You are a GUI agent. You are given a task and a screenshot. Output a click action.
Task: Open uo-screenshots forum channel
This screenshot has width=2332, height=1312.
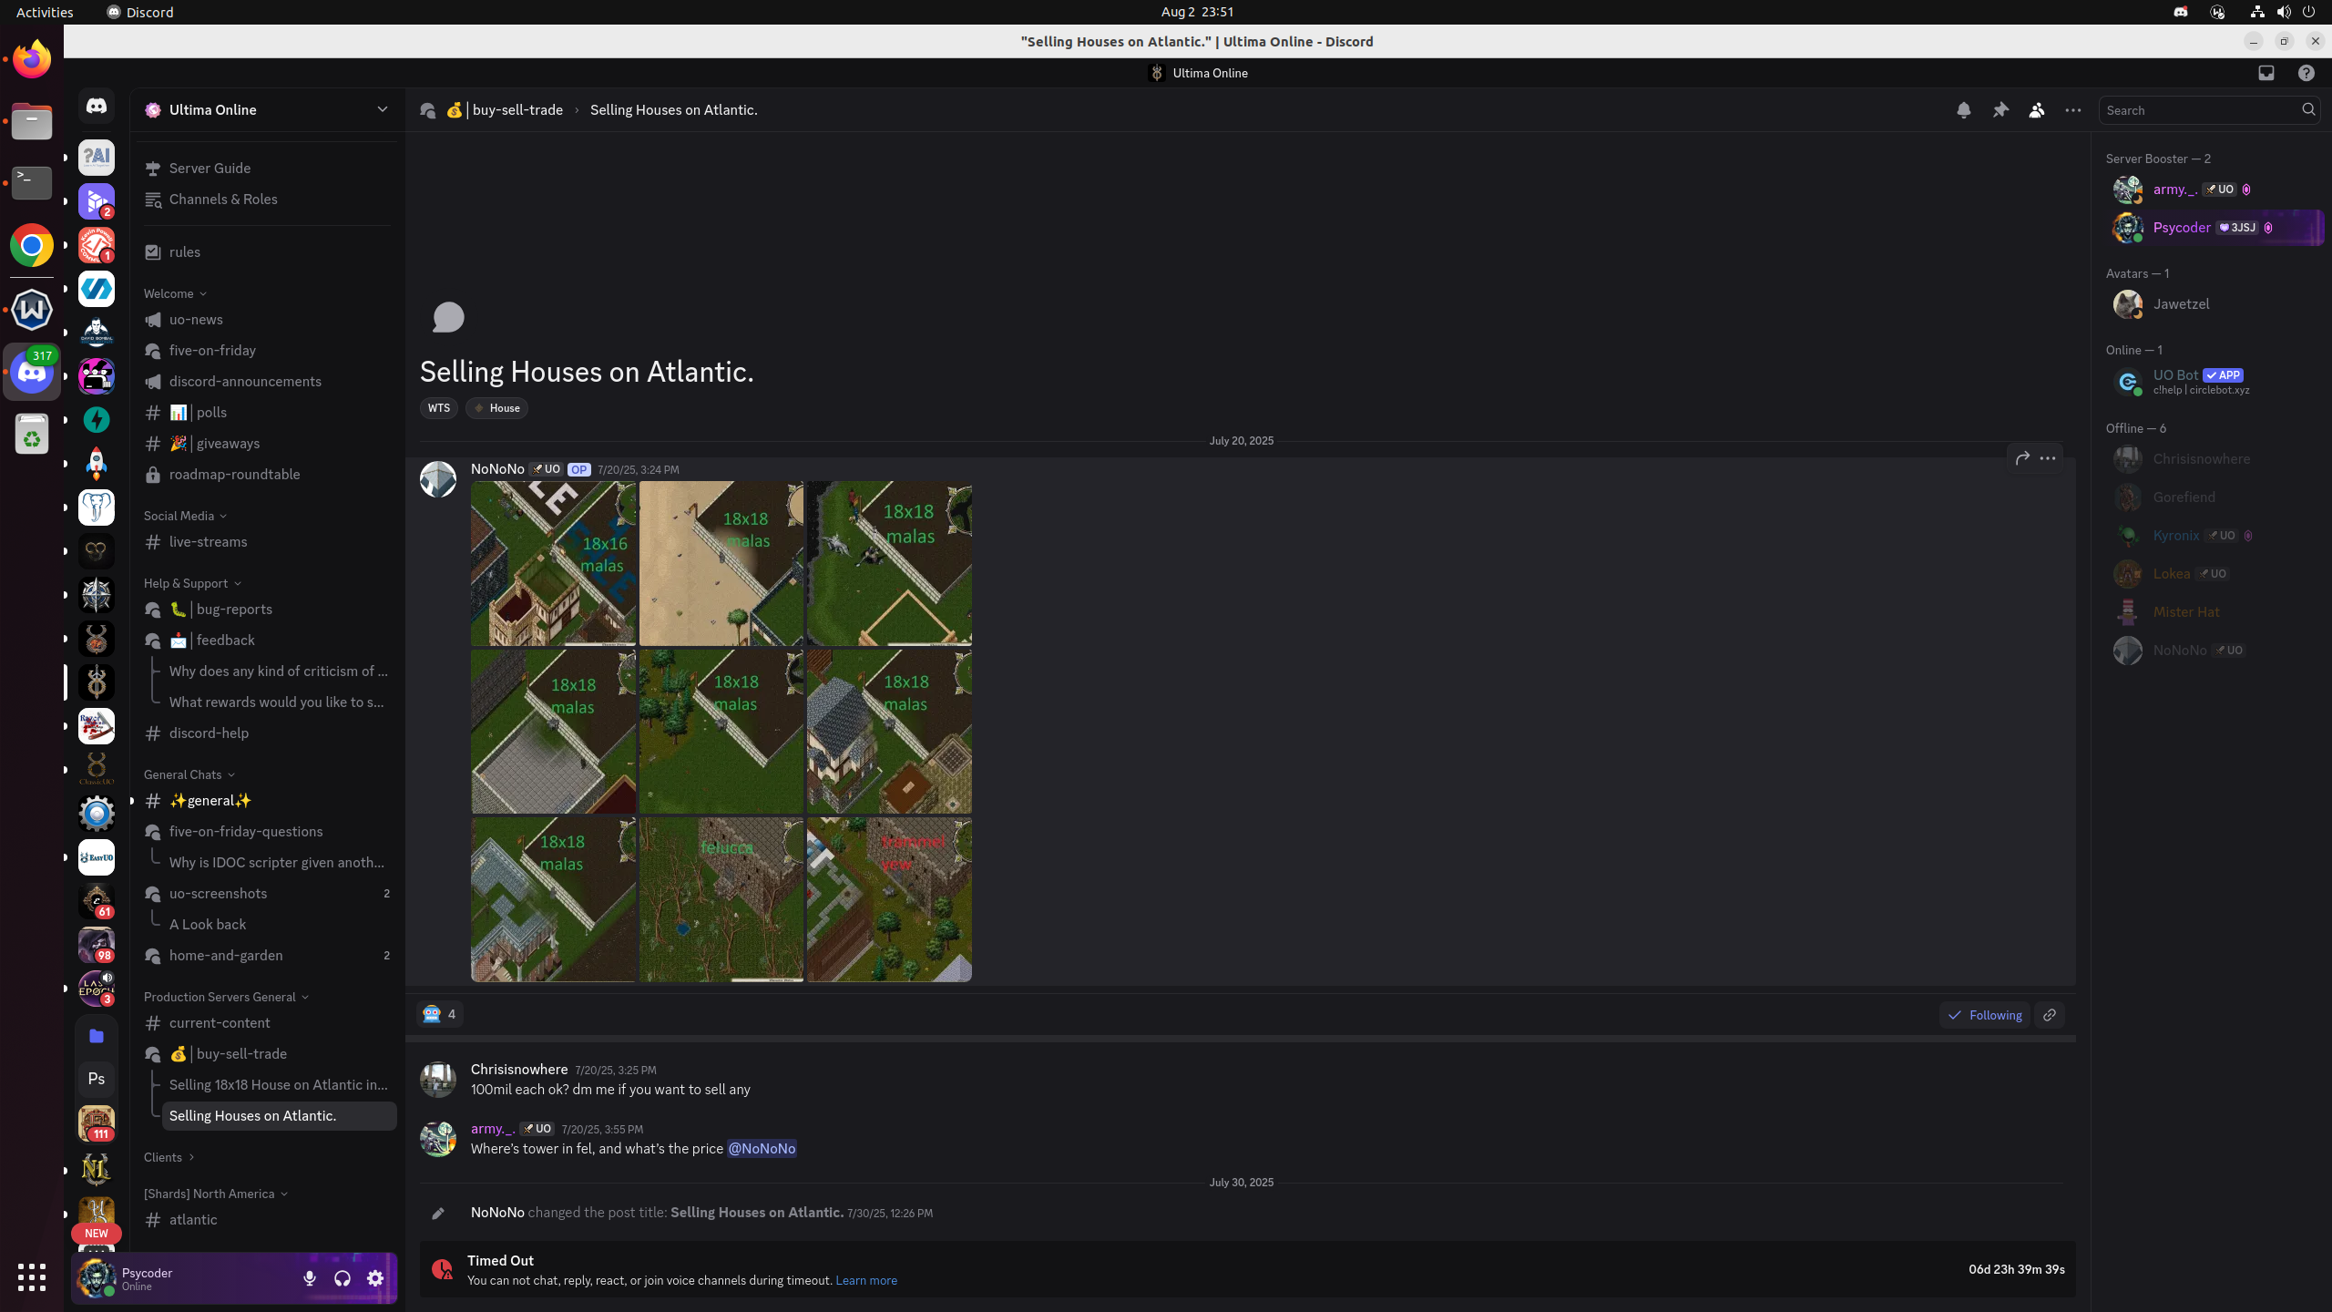pyautogui.click(x=267, y=893)
